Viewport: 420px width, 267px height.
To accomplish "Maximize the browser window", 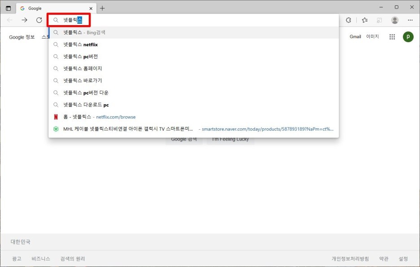I will coord(396,7).
